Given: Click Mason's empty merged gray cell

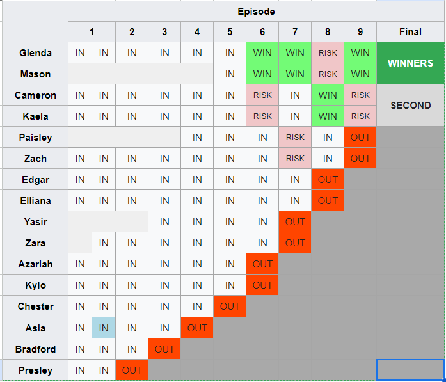Looking at the screenshot, I should [141, 74].
